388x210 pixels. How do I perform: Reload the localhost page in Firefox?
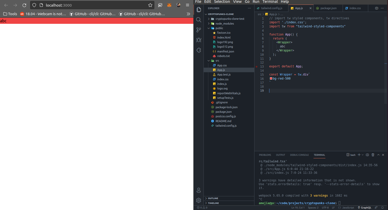pos(24,5)
